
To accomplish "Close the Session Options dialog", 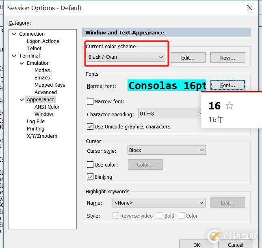I will point(250,8).
